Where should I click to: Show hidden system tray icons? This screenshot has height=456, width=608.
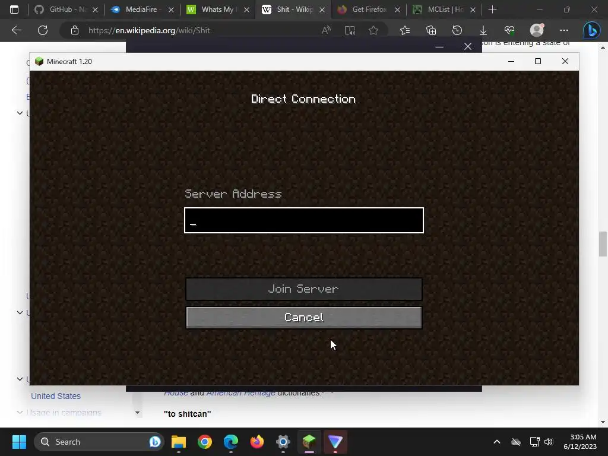point(497,442)
